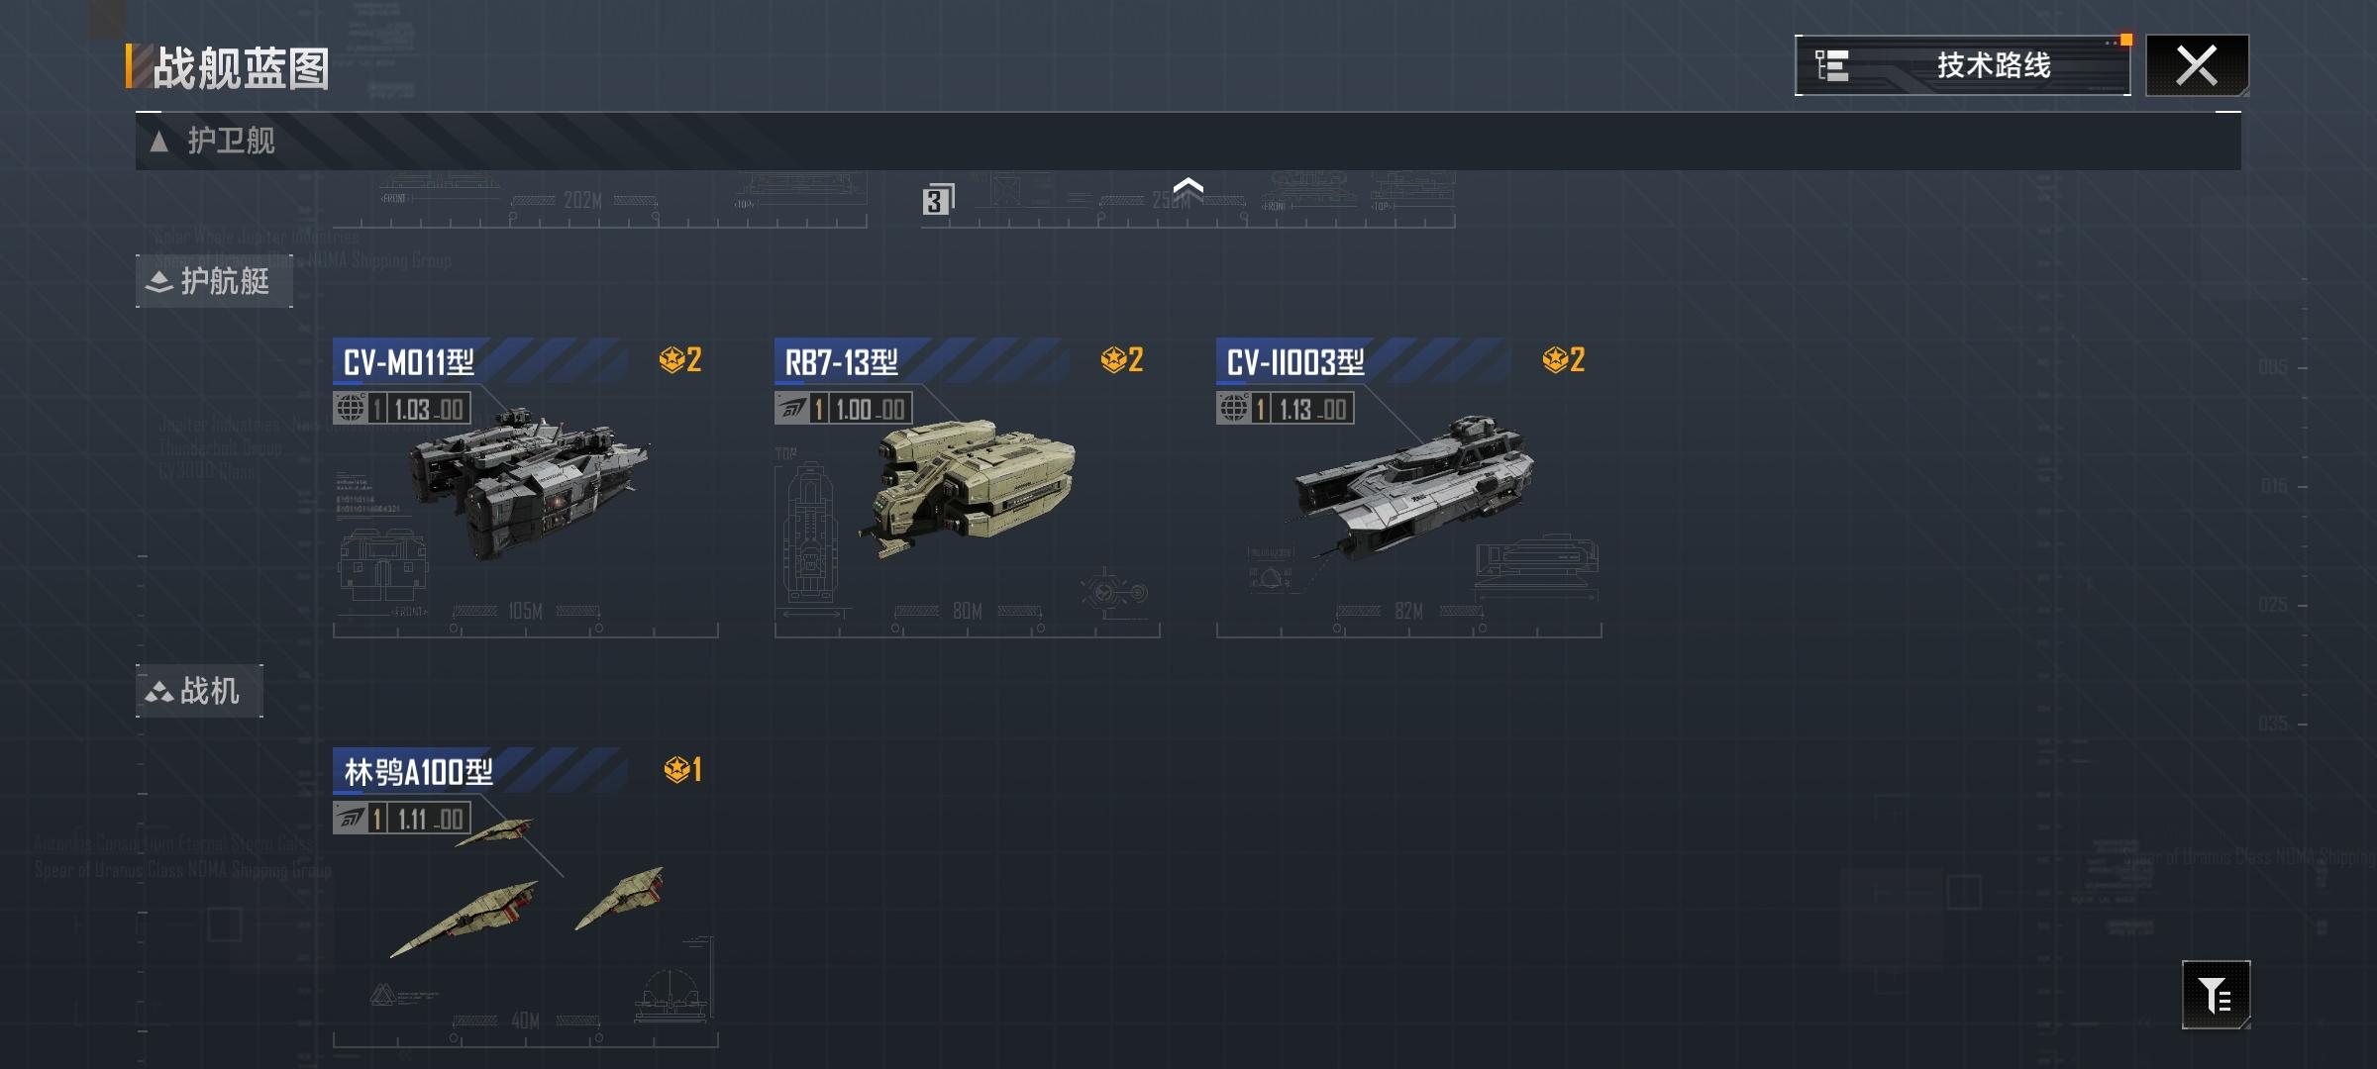Screen dimensions: 2377x1069
Task: Click the manufacturer icon under 林鸮A100型
Action: click(350, 818)
